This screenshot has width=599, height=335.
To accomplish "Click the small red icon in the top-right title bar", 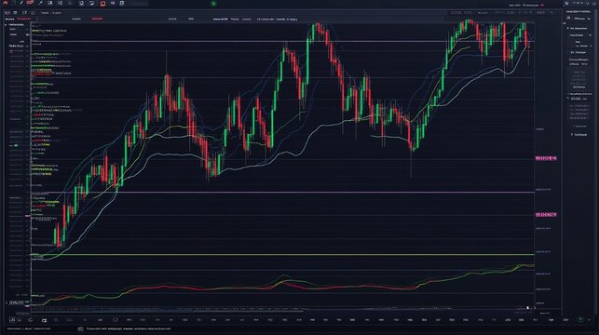I will tap(542, 5).
